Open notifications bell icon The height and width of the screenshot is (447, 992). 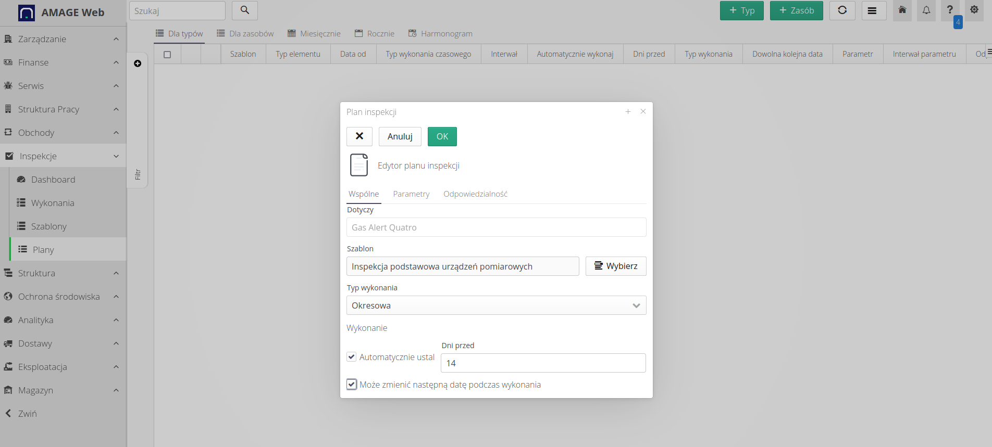[926, 10]
